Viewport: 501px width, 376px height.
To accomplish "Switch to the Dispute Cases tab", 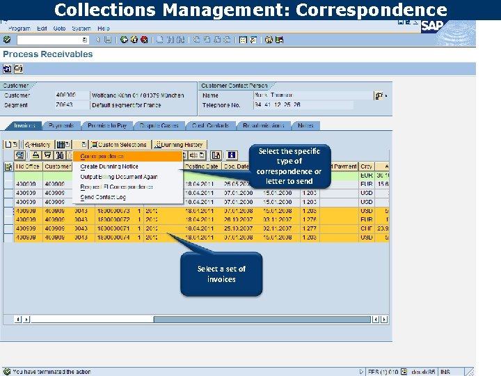I will pos(159,125).
